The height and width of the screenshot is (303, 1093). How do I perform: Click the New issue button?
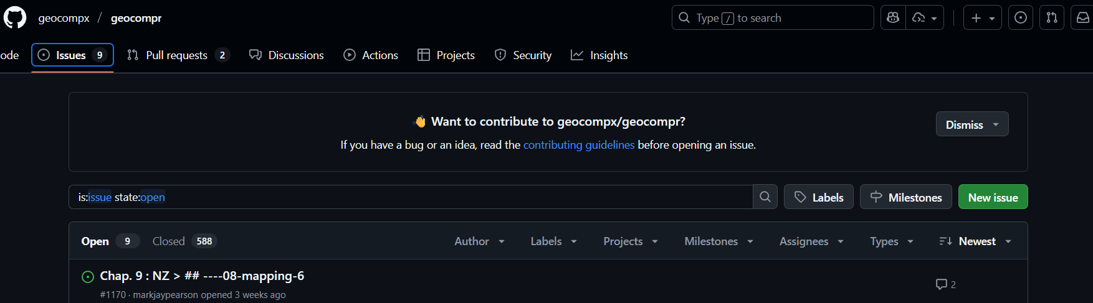point(993,197)
